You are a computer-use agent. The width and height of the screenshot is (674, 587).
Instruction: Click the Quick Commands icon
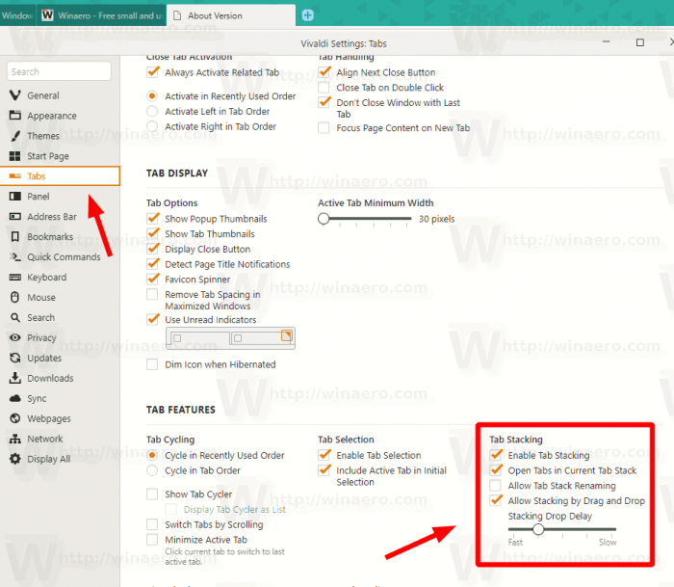[15, 257]
